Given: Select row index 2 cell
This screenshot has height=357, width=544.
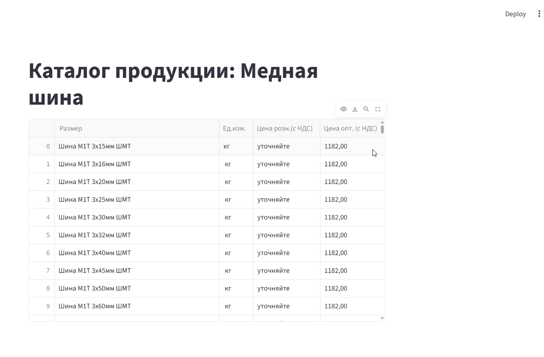Looking at the screenshot, I should coord(41,182).
